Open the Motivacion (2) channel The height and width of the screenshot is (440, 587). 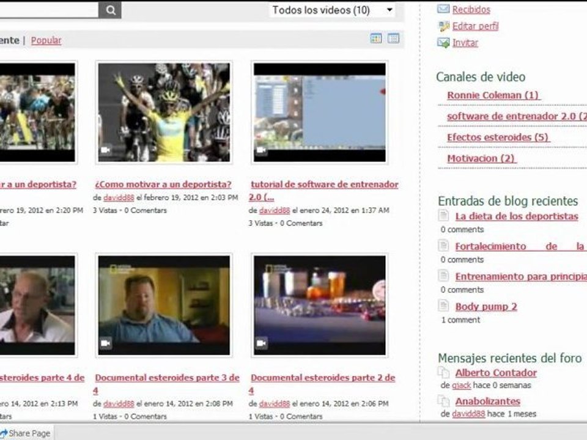tap(481, 158)
